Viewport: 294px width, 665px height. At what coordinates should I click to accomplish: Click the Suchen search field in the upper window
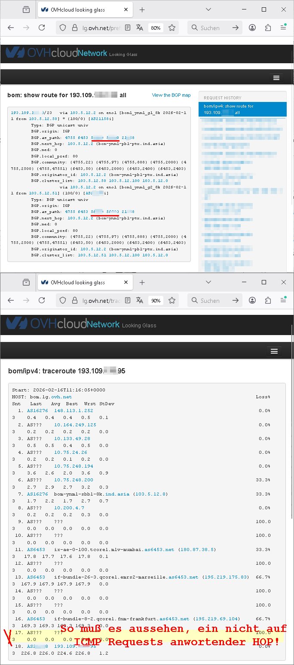[211, 28]
